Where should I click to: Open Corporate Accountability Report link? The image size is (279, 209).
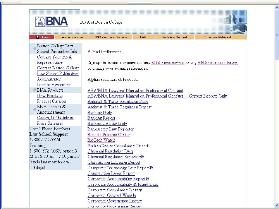(118, 179)
